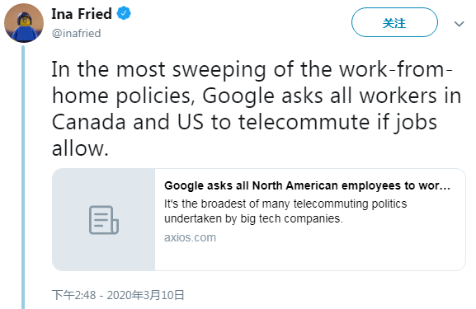Click 'undertaken by big tech companies' card text
Image resolution: width=476 pixels, height=309 pixels.
click(x=253, y=218)
